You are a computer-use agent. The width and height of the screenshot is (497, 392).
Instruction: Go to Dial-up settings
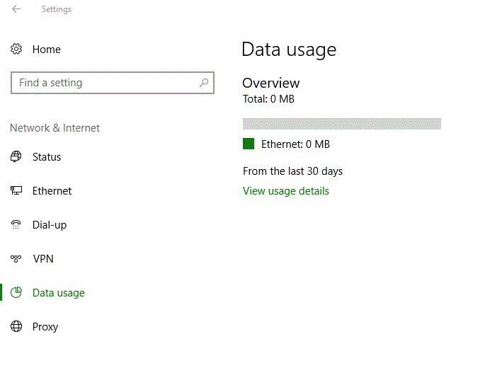point(50,225)
